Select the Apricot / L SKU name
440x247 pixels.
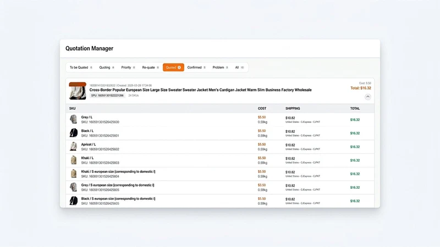click(x=89, y=144)
